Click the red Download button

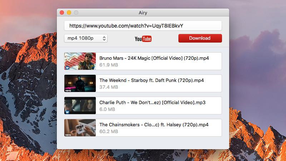tap(200, 38)
